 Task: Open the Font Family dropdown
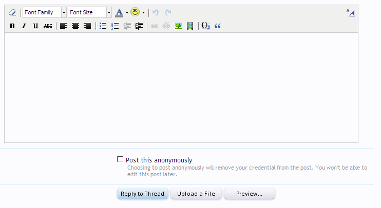pyautogui.click(x=45, y=12)
